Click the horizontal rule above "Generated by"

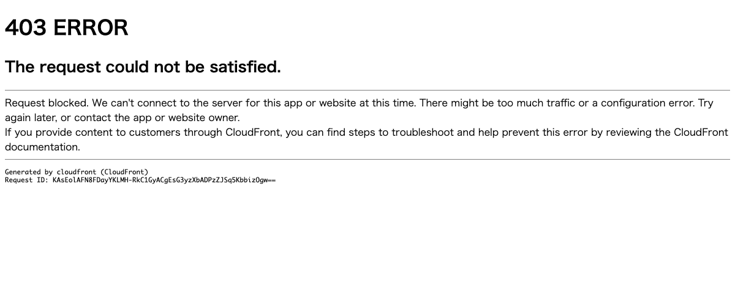click(x=367, y=159)
